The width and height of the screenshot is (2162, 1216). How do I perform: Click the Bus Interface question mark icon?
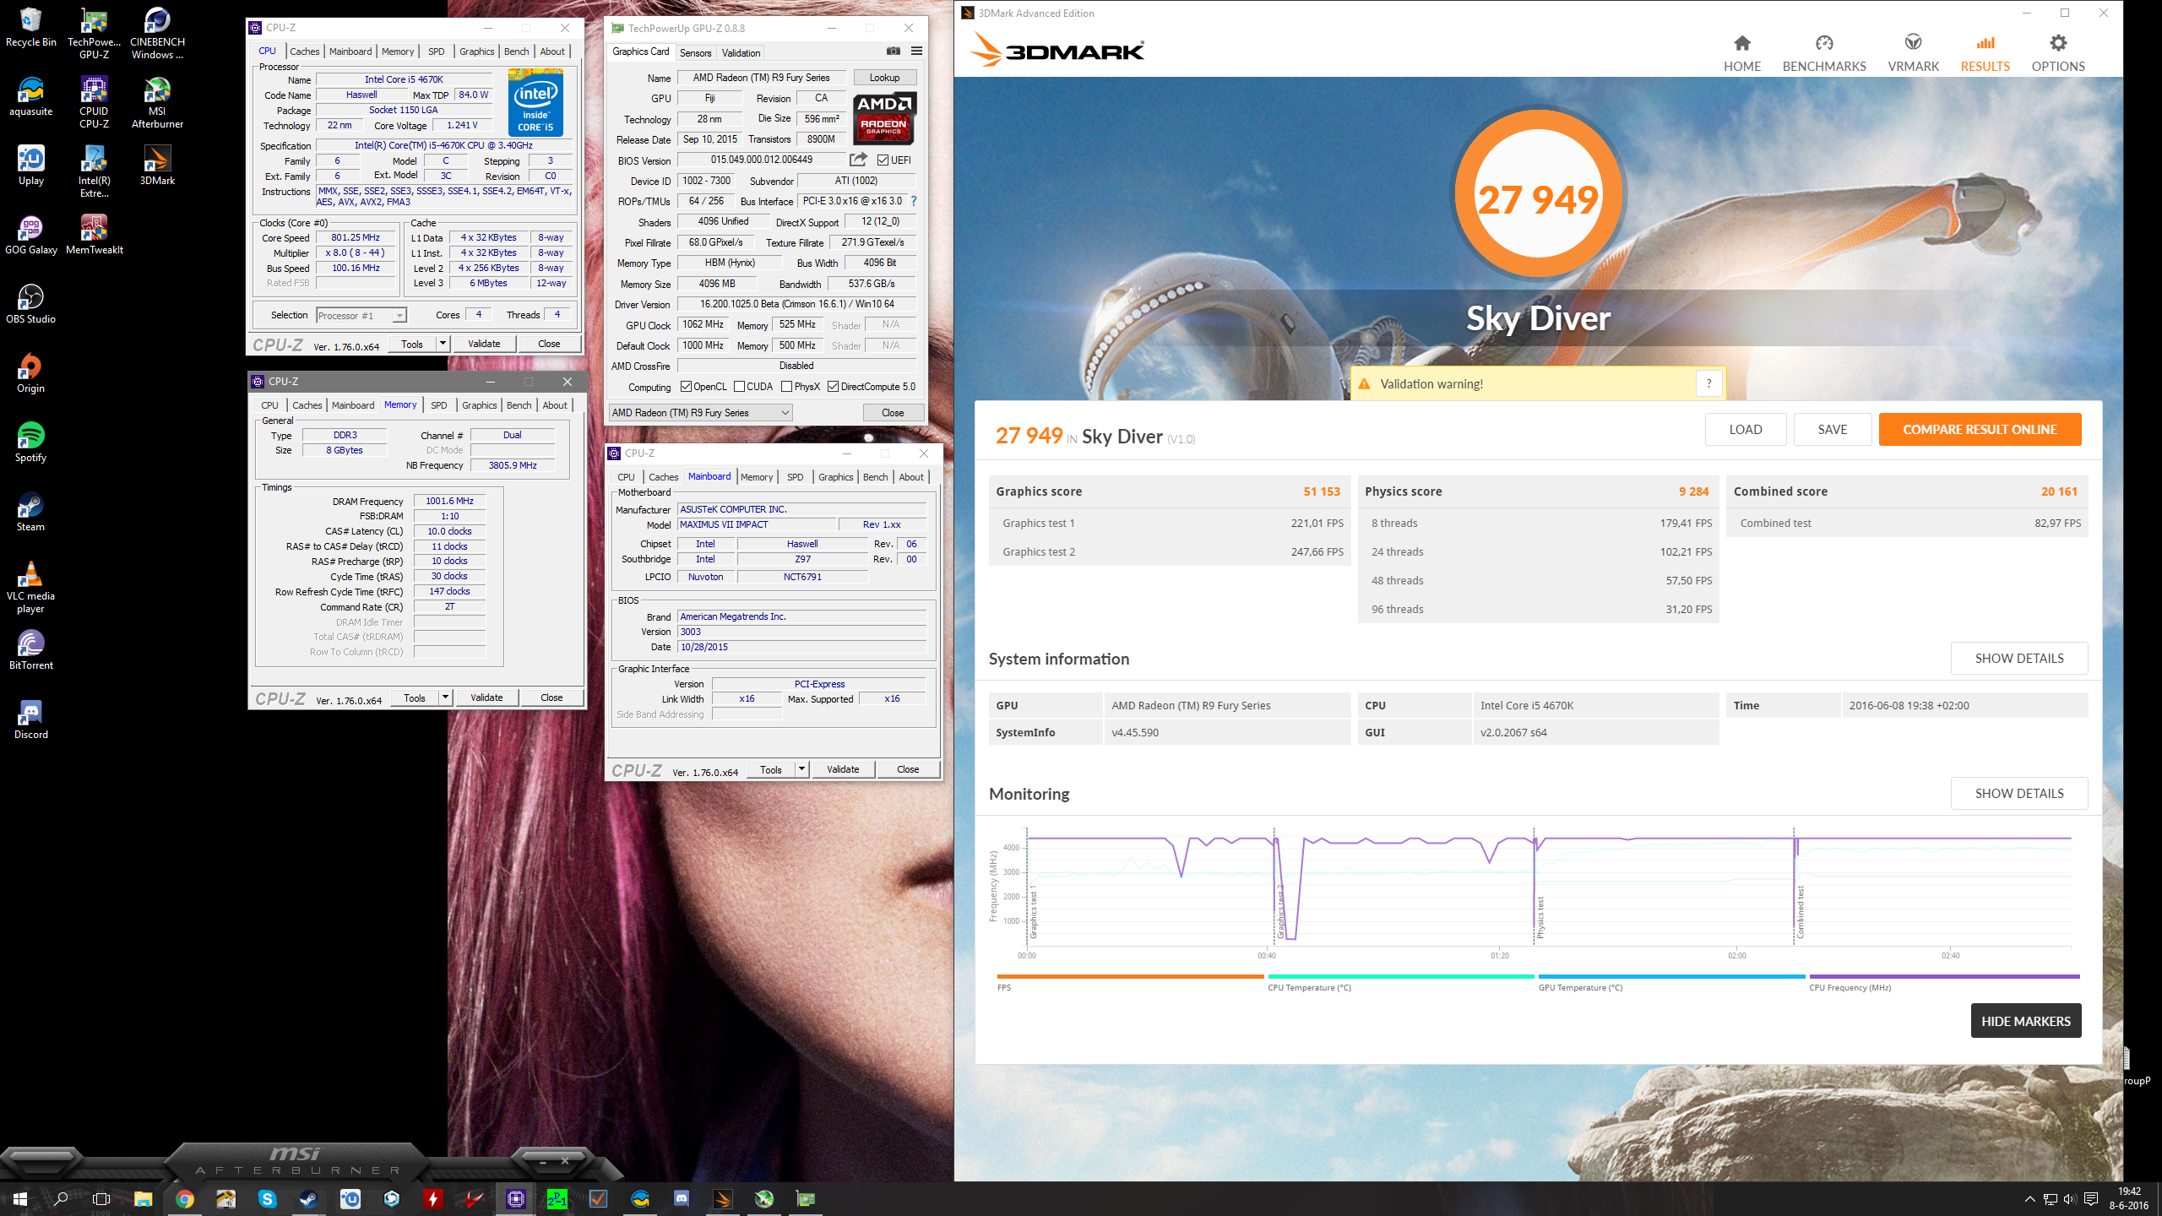click(x=914, y=201)
